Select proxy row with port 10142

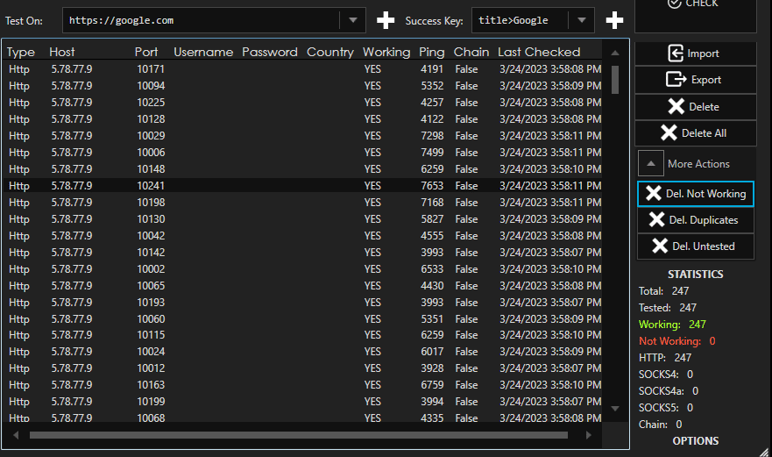[x=303, y=253]
